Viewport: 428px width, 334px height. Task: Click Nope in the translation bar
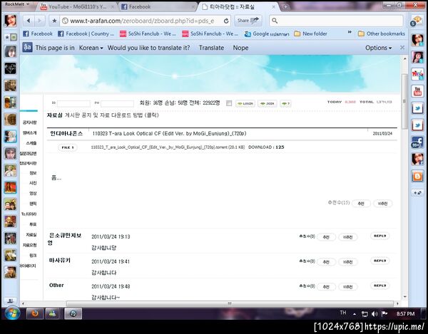pos(240,48)
